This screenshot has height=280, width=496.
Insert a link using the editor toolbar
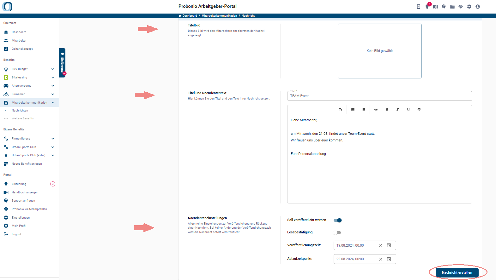tap(376, 110)
